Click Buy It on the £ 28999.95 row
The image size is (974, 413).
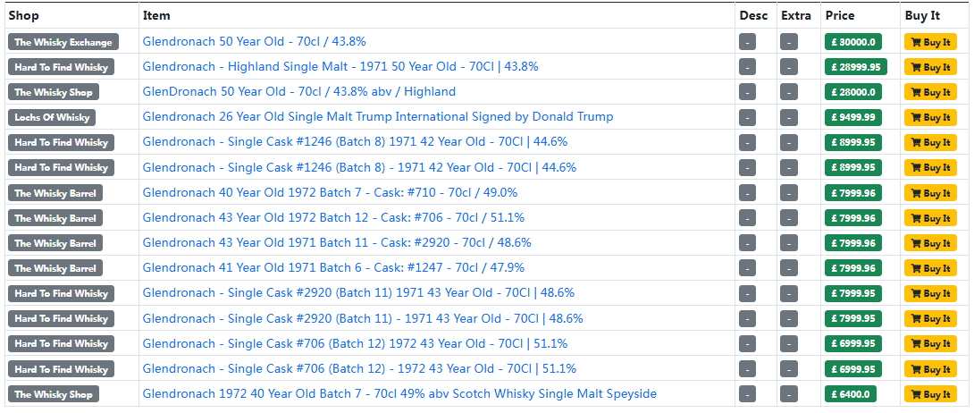click(x=930, y=67)
